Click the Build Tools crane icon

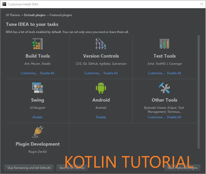[x=37, y=44]
